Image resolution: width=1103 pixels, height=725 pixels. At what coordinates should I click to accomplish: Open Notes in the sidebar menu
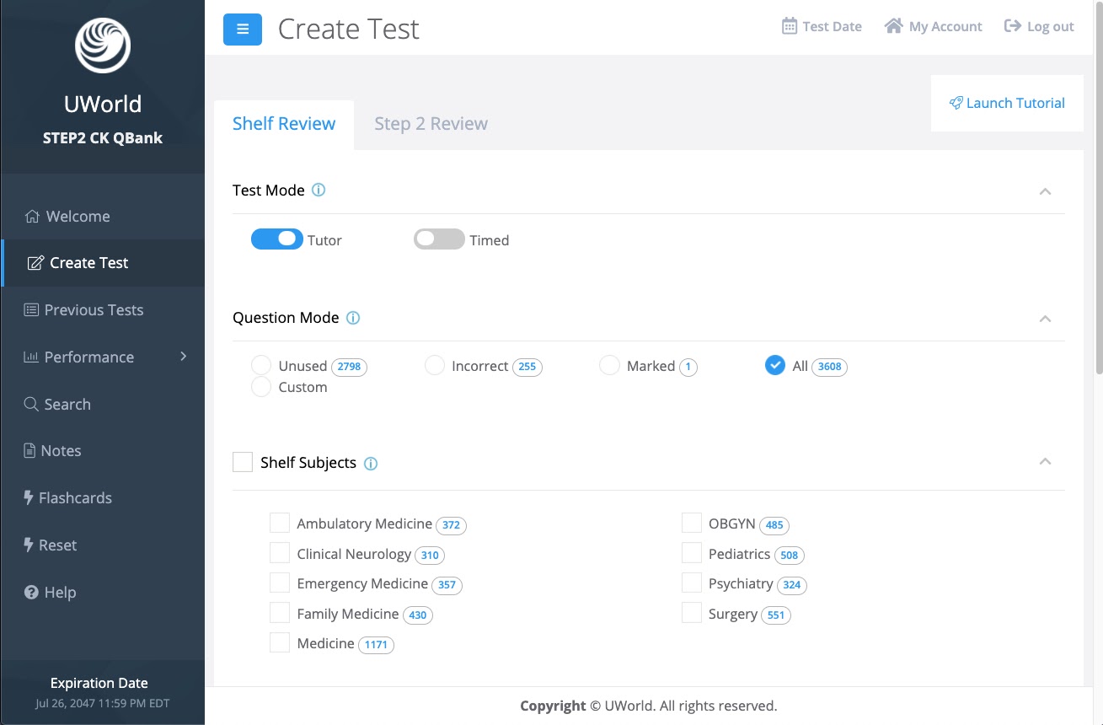(103, 450)
